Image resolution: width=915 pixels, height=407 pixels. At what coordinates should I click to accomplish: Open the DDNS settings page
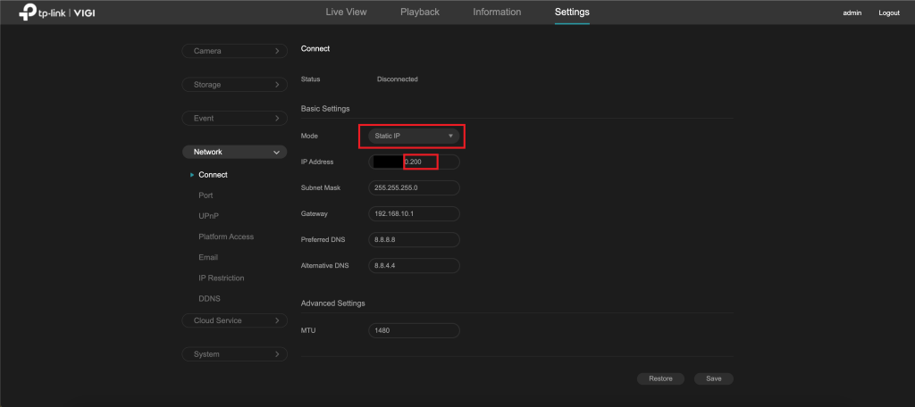[x=209, y=298]
